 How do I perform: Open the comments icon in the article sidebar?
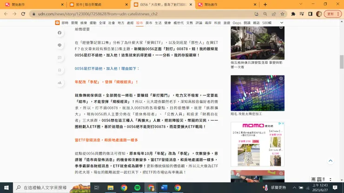pos(60,58)
